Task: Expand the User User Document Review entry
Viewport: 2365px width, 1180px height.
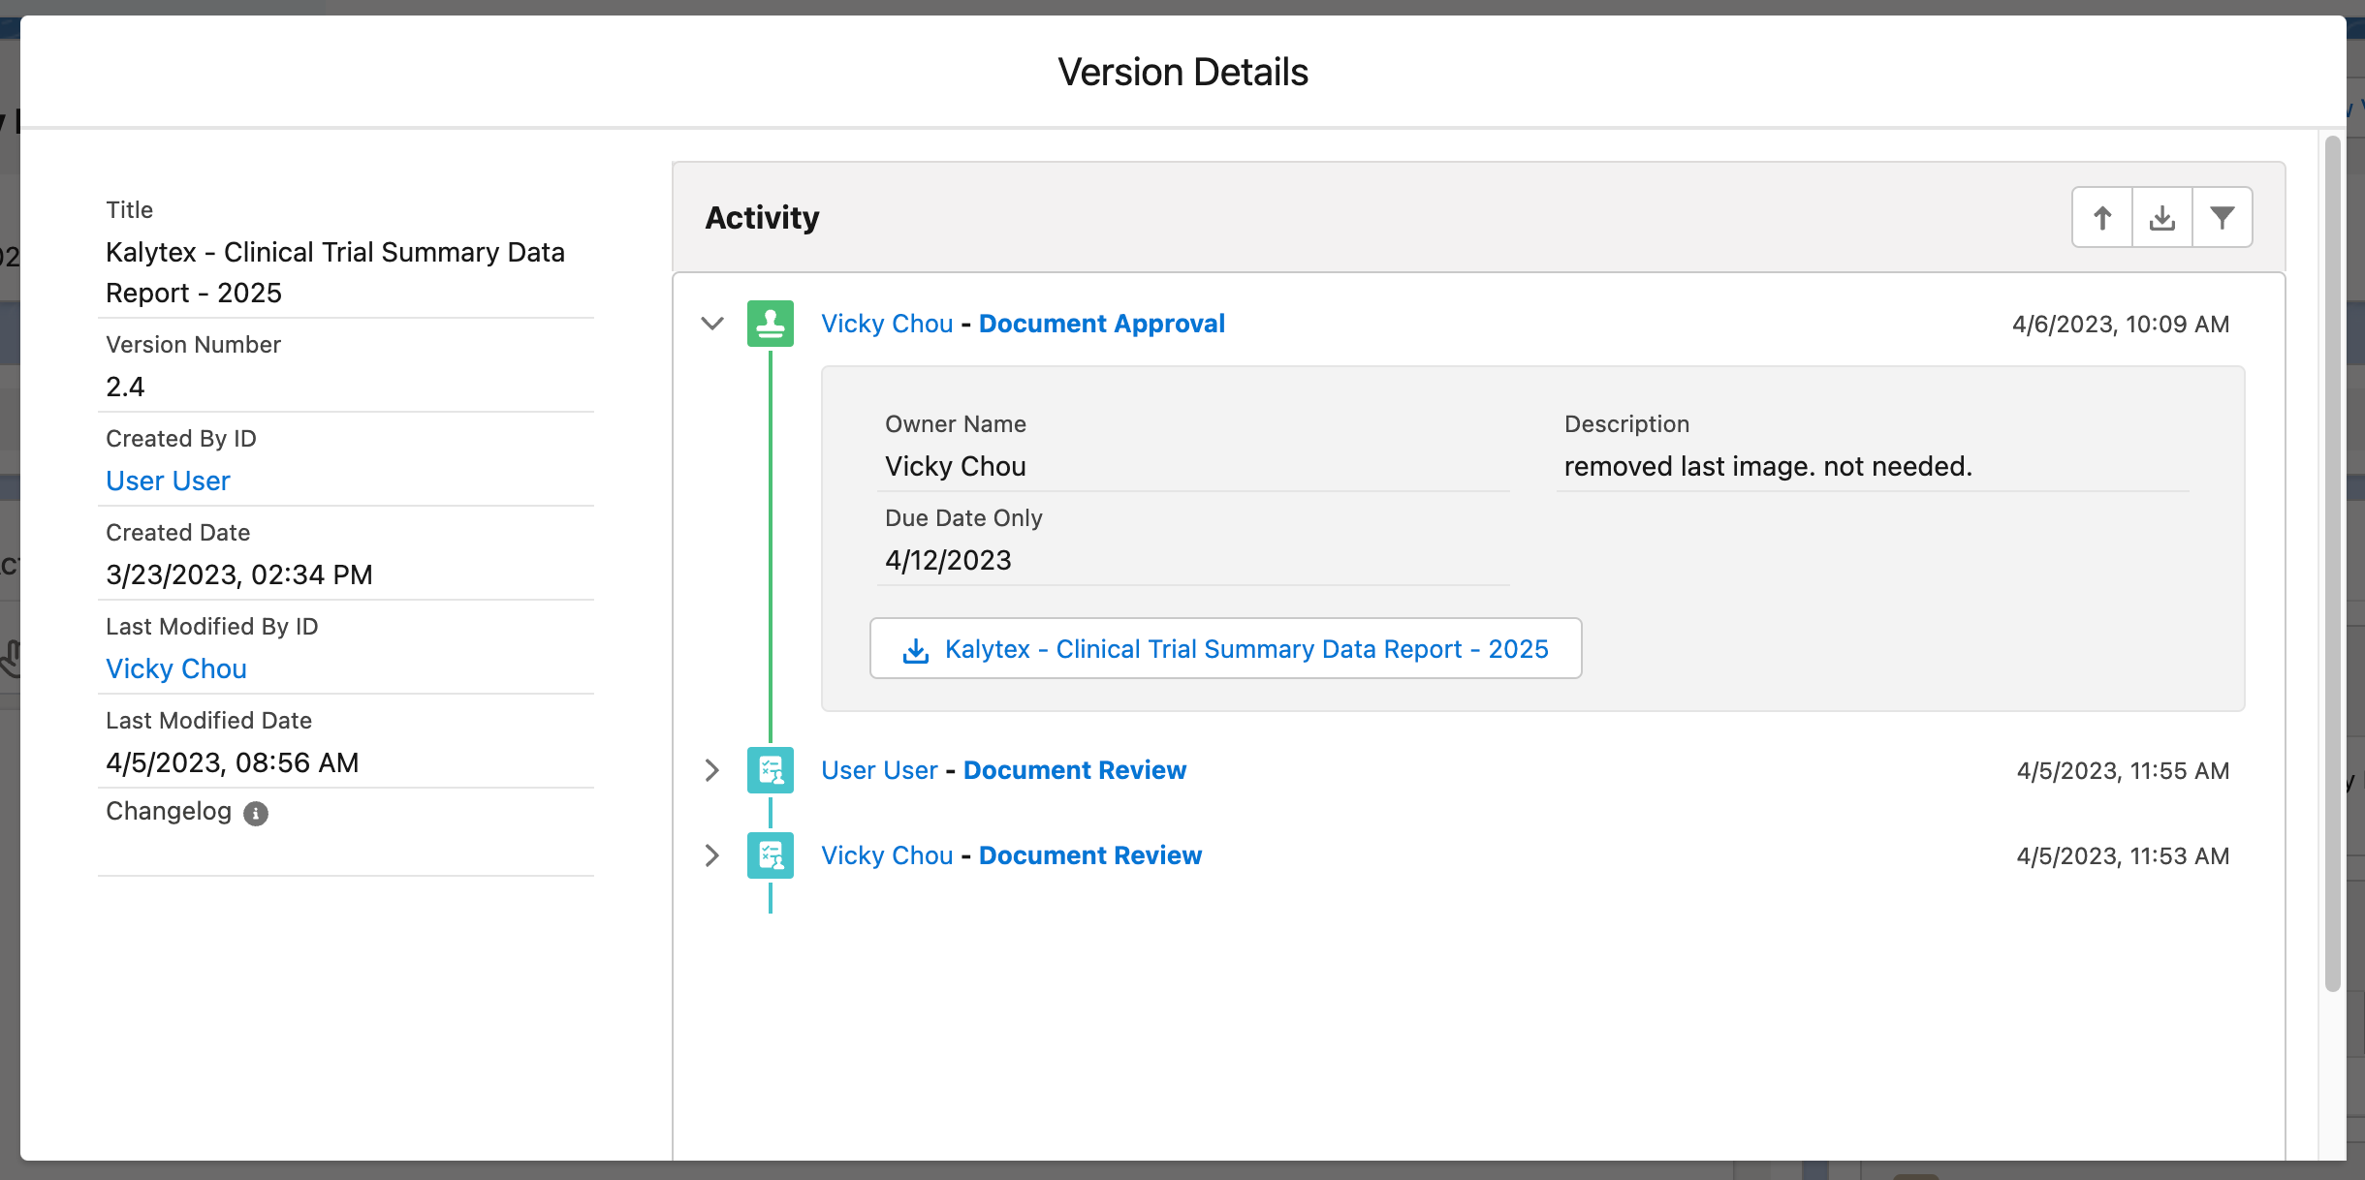Action: point(712,770)
